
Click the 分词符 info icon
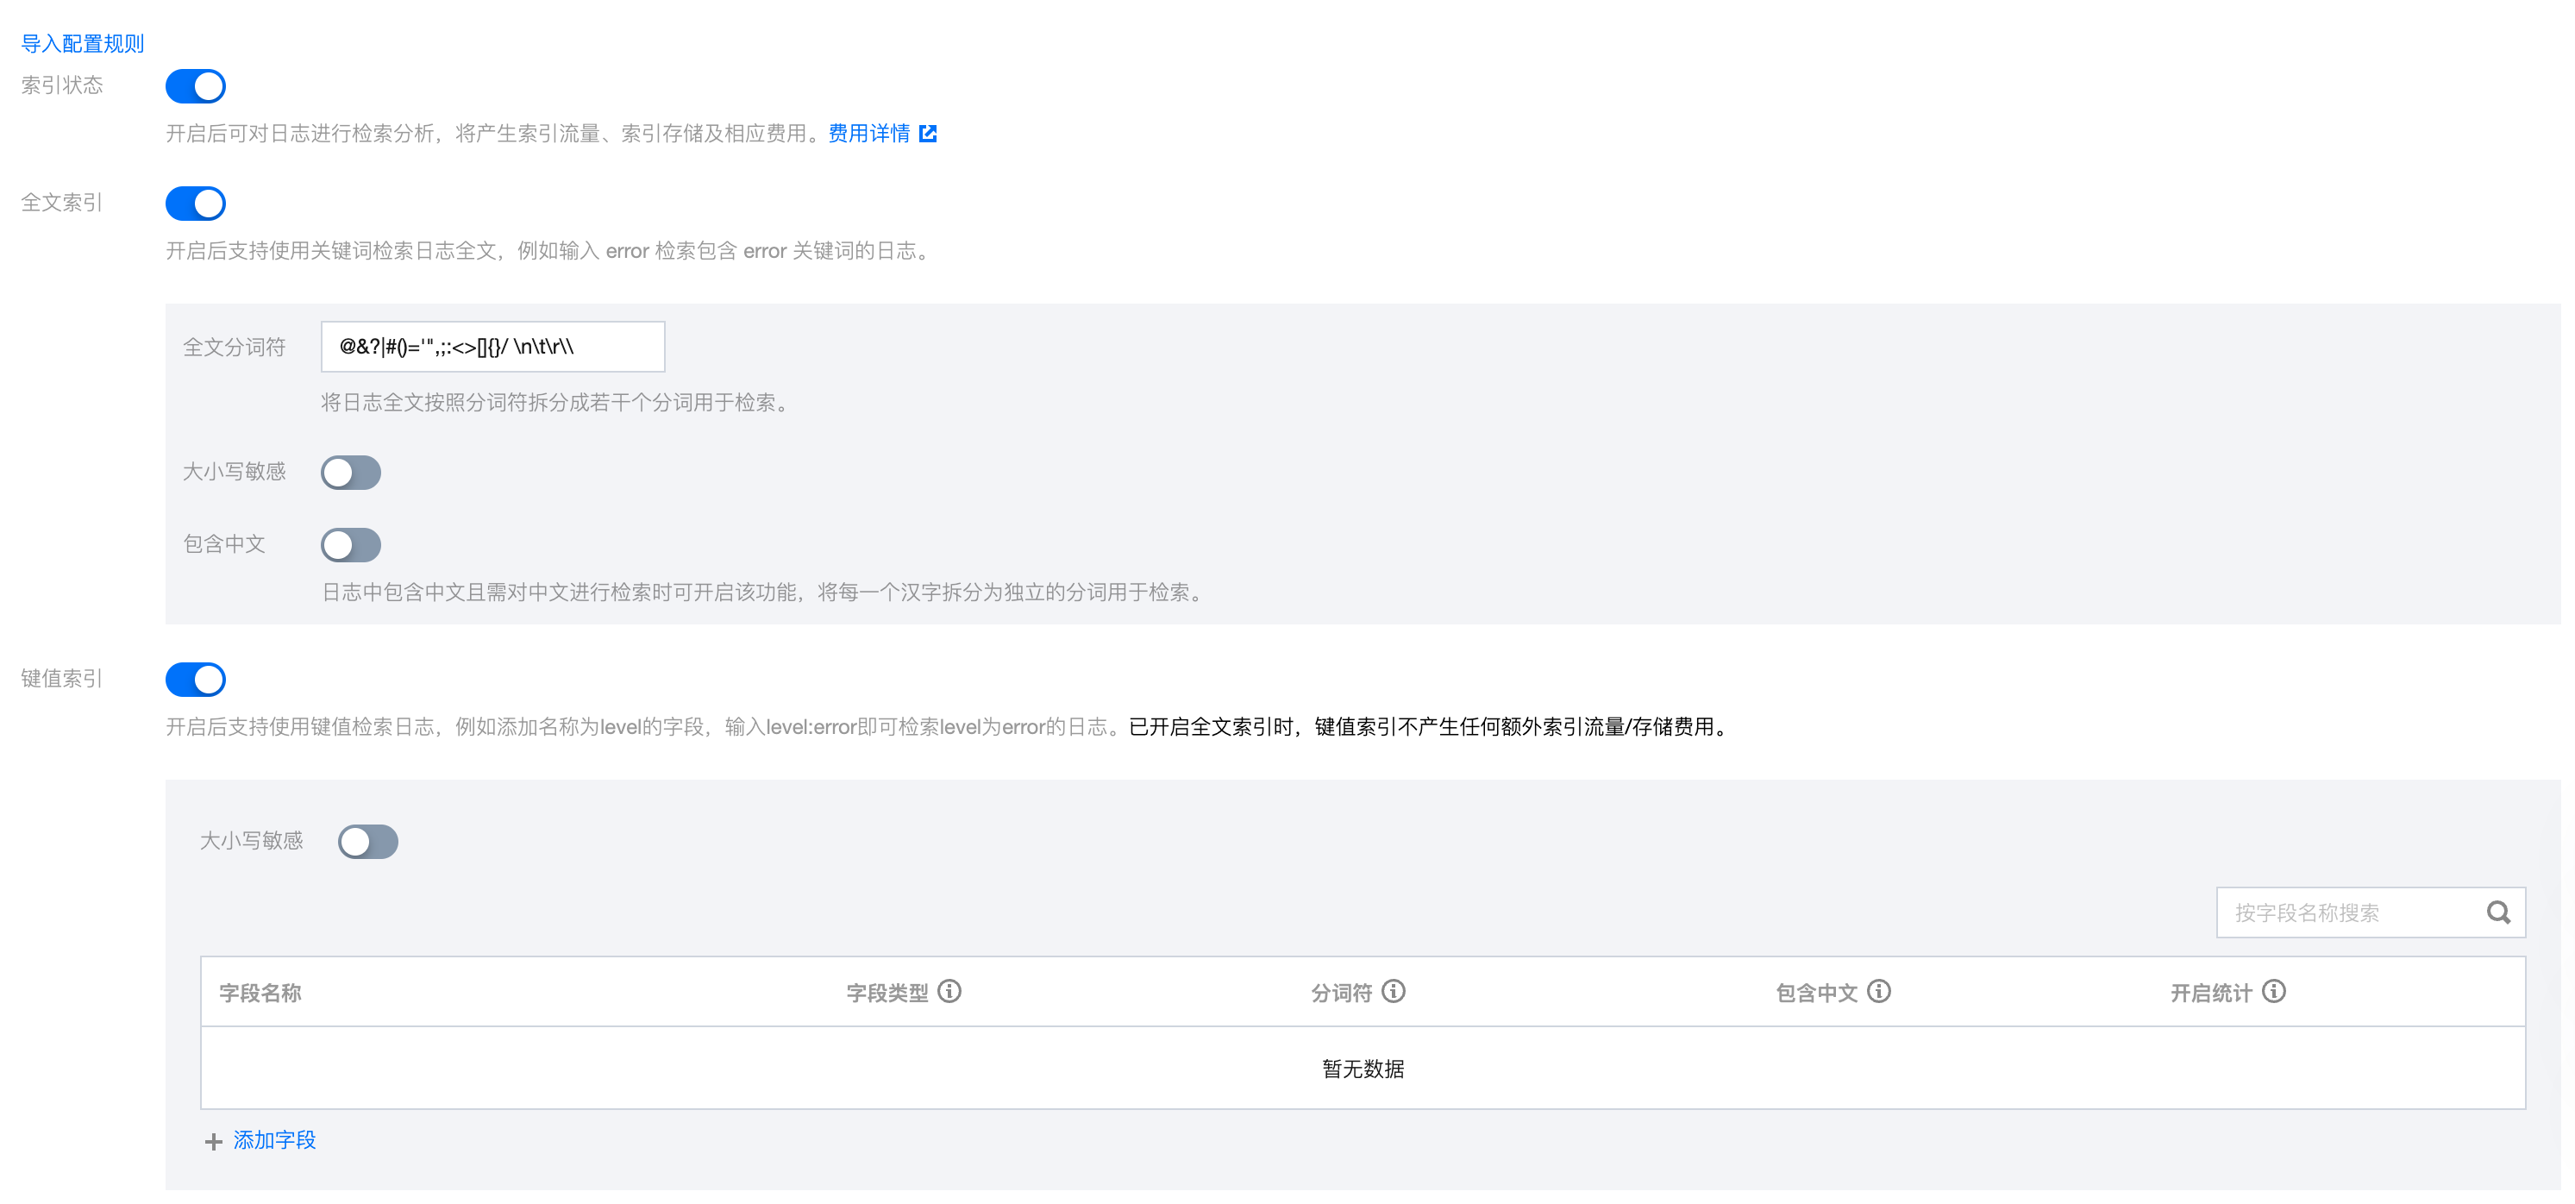coord(1393,991)
